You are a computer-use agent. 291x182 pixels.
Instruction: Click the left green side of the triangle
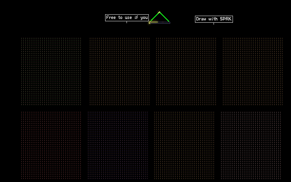(x=155, y=17)
